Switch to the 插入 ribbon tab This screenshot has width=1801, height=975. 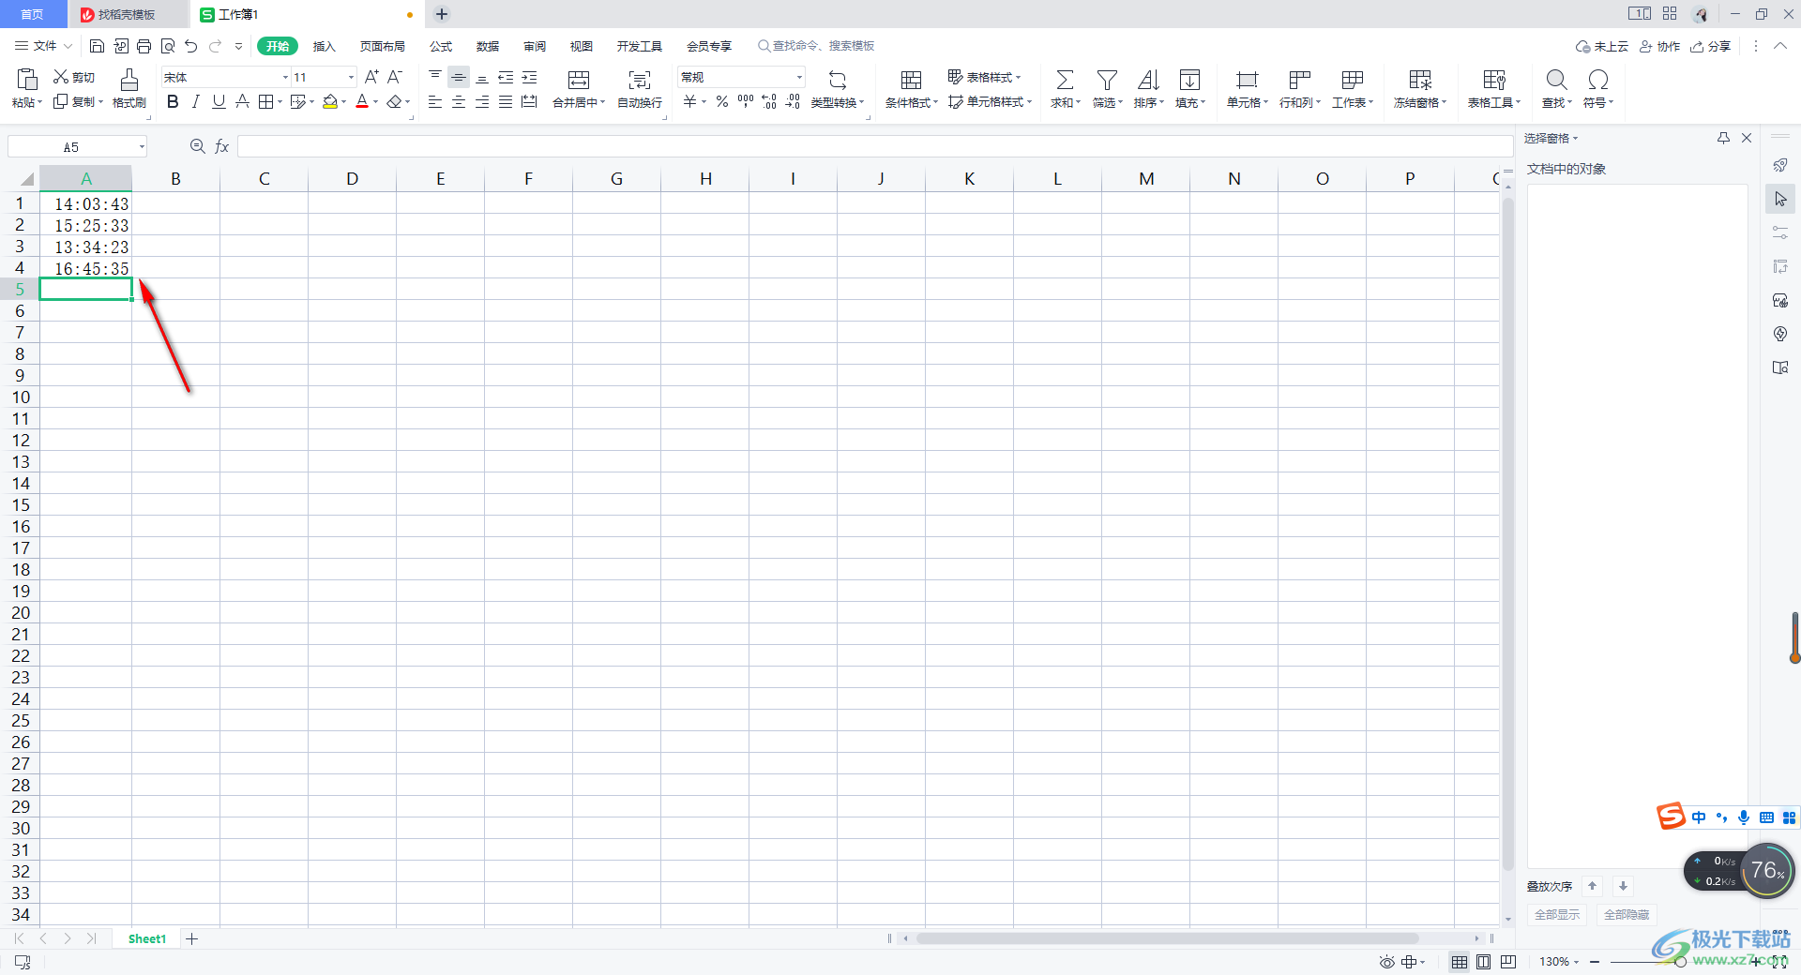pyautogui.click(x=324, y=46)
